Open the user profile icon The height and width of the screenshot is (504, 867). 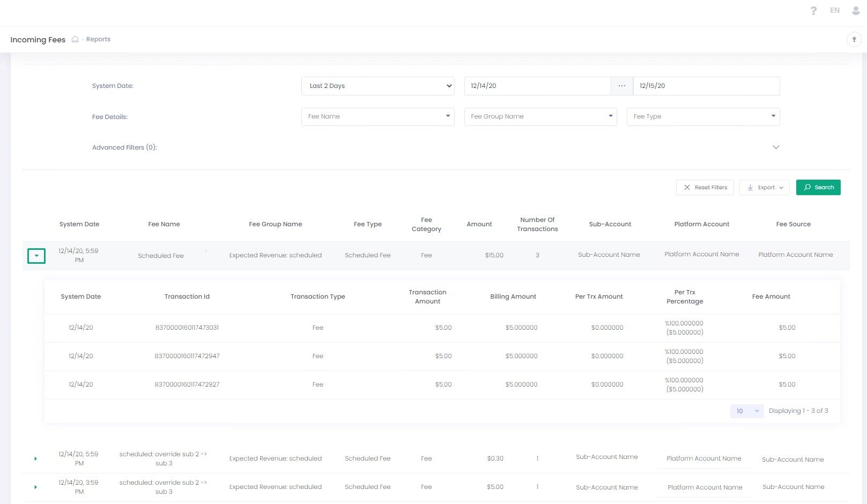tap(856, 11)
